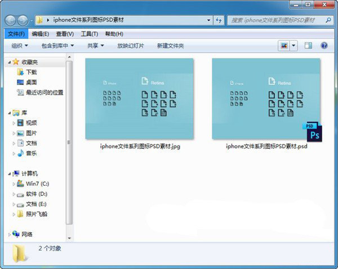Click the navigation pane scroll up arrow
The height and width of the screenshot is (269, 338).
pos(69,57)
